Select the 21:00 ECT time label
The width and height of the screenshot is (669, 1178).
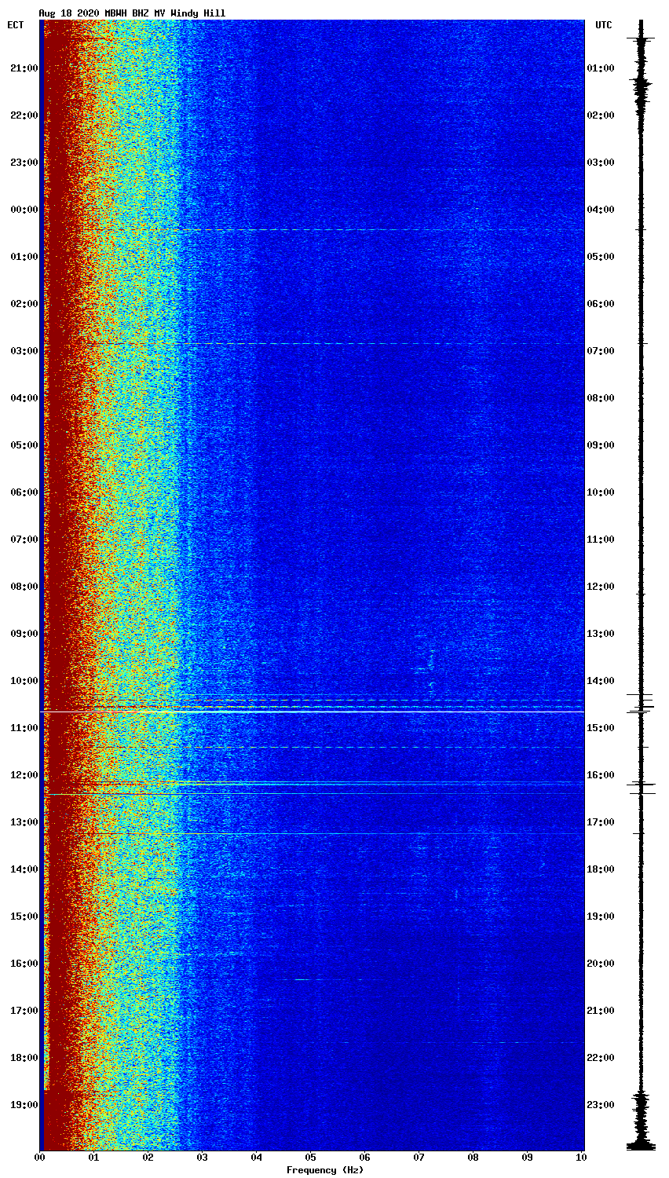pyautogui.click(x=24, y=68)
